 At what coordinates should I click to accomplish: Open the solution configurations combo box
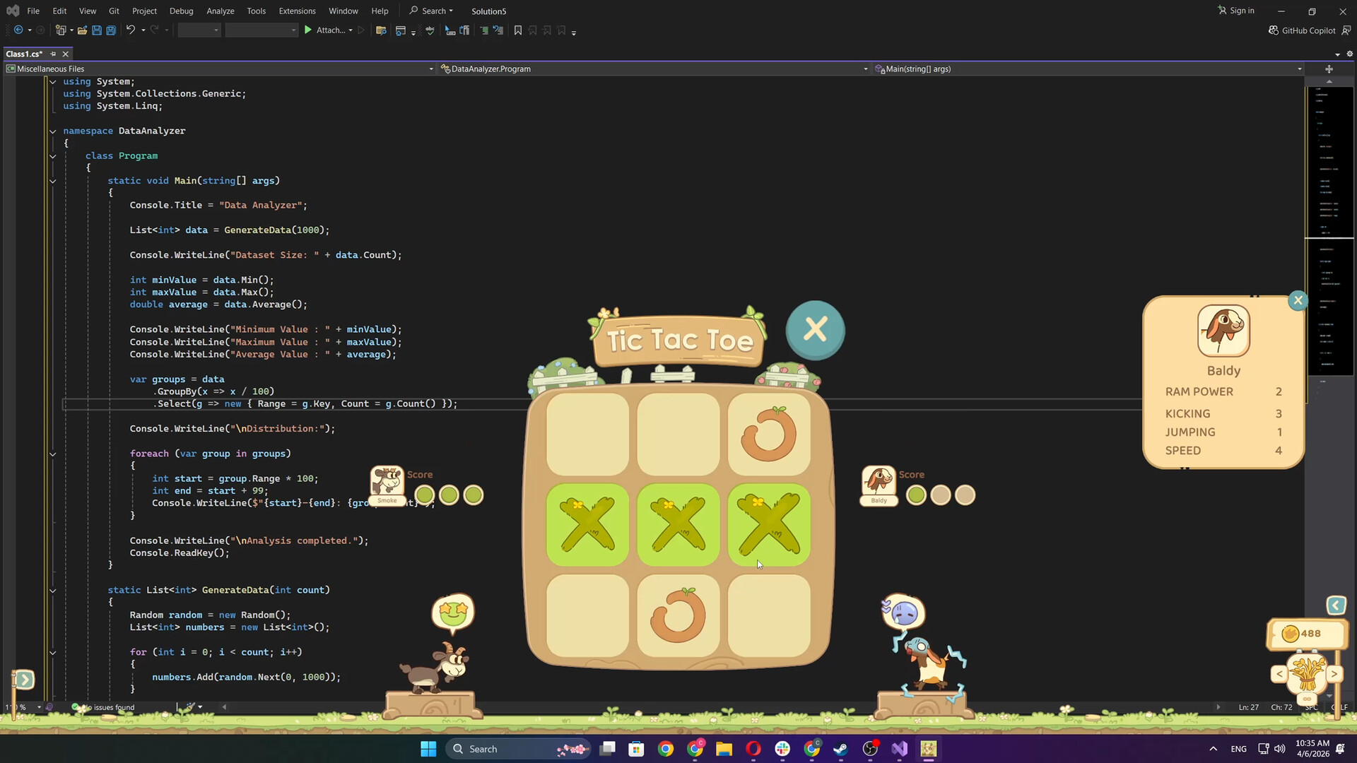pyautogui.click(x=199, y=30)
